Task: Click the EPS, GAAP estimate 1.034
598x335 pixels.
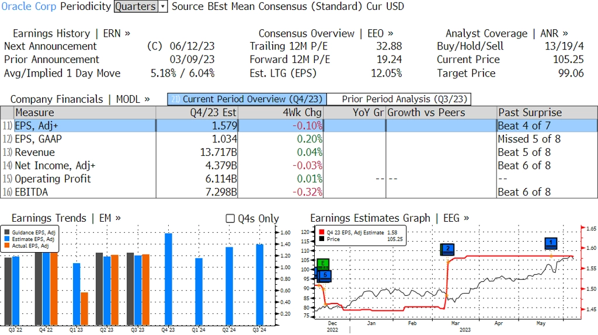Action: click(x=224, y=139)
